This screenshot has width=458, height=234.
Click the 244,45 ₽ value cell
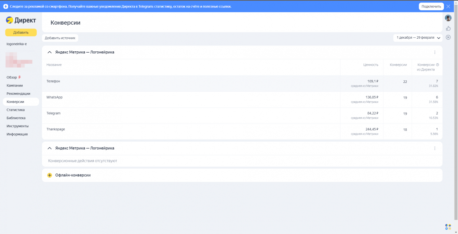pyautogui.click(x=372, y=129)
